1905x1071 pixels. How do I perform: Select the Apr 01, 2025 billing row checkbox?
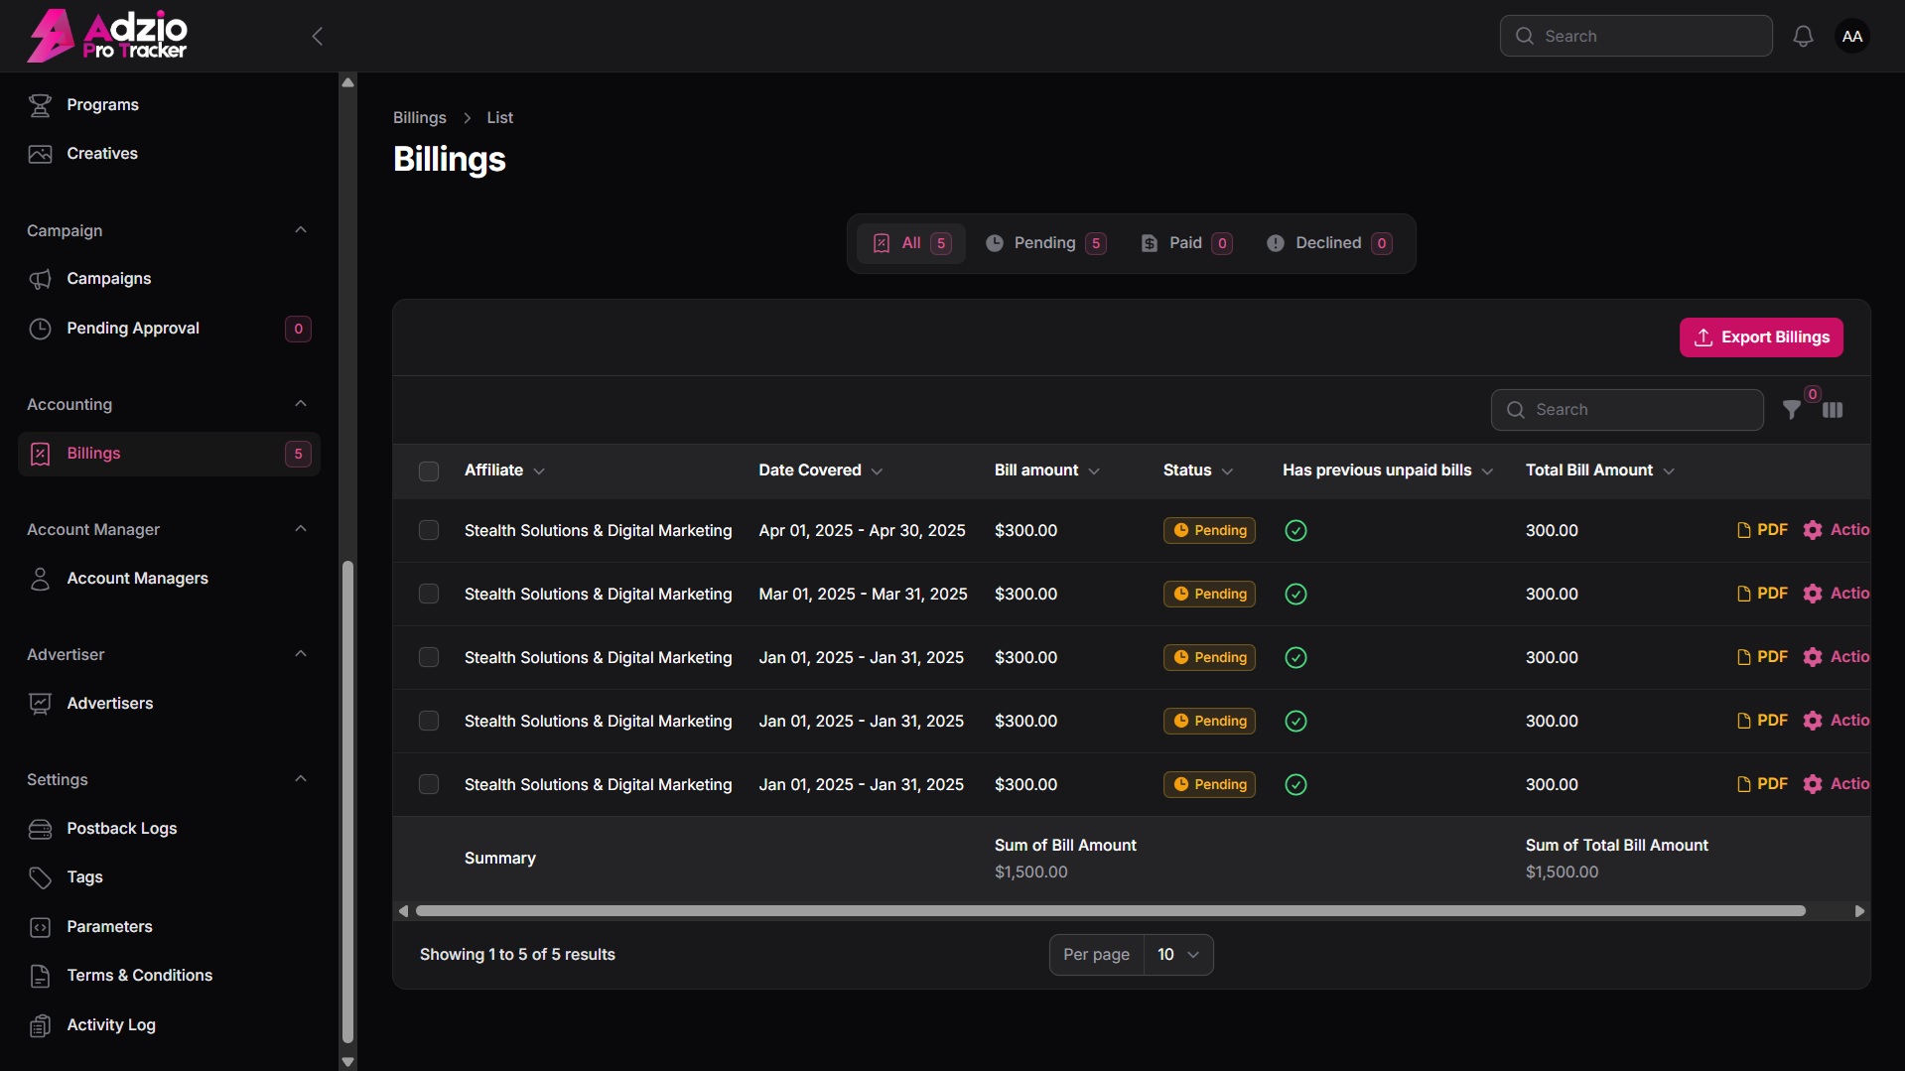point(429,531)
